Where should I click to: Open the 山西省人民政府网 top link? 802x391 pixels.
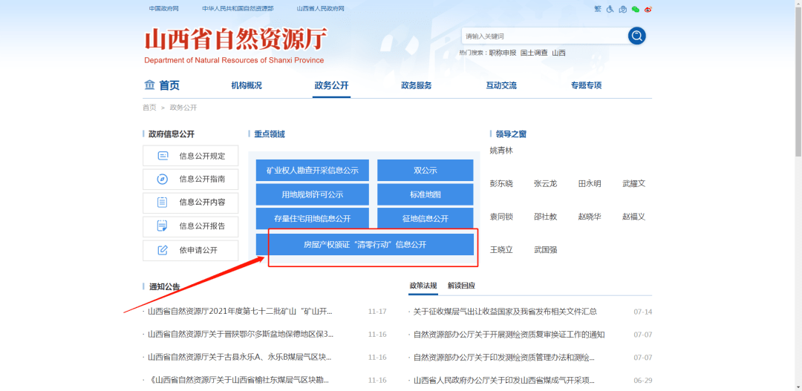click(321, 9)
